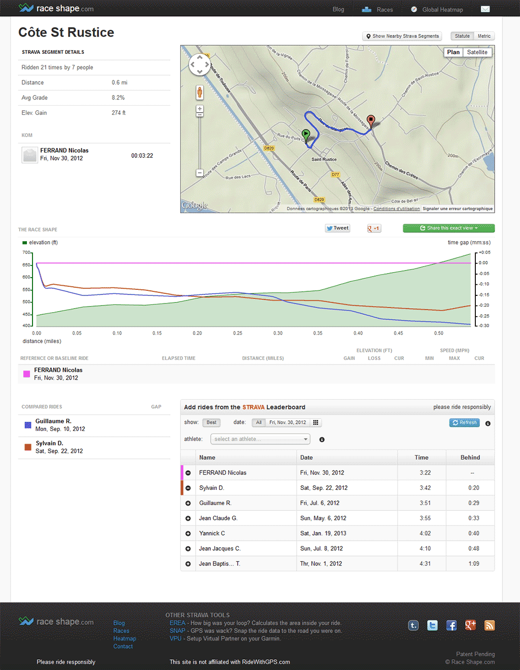Click the KOM avatar for FERRAND Nicolas

[29, 155]
